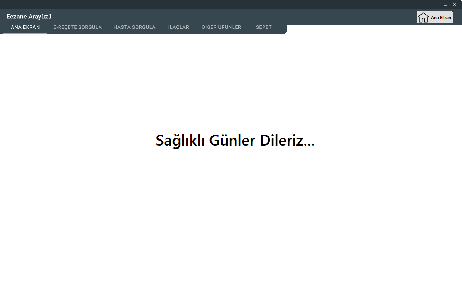
Task: Click the house glyph beside Ana Ekran text
Action: click(423, 17)
